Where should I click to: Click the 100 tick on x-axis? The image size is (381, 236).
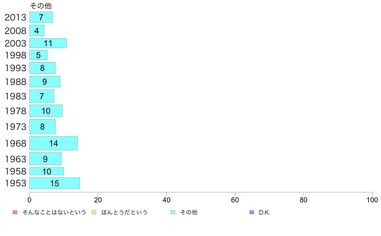click(372, 200)
